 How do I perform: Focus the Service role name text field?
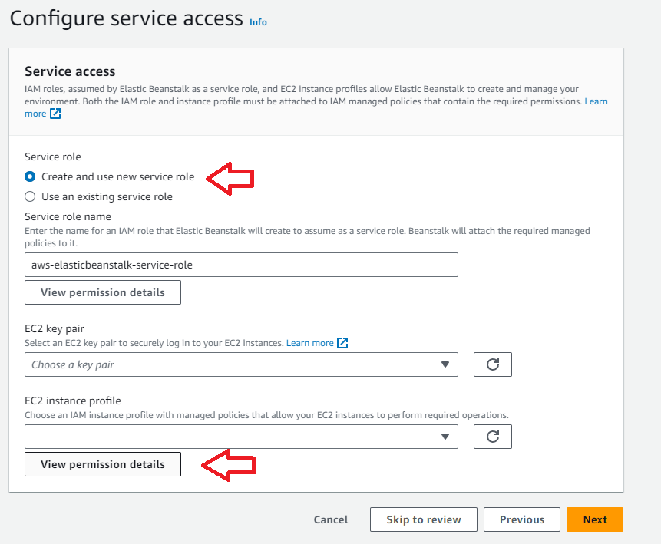tap(241, 265)
